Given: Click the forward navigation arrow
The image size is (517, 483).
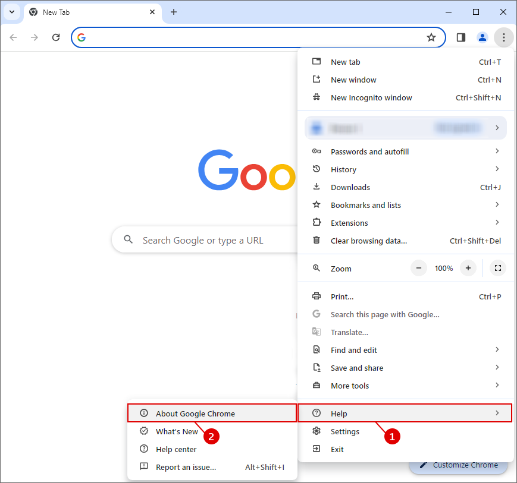Looking at the screenshot, I should tap(35, 37).
